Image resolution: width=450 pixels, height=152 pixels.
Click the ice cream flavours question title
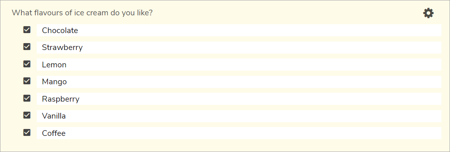(82, 13)
